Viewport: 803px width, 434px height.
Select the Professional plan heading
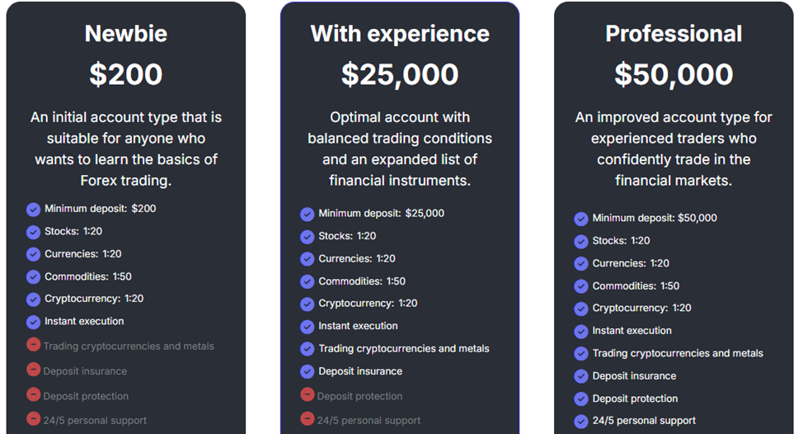(x=674, y=34)
